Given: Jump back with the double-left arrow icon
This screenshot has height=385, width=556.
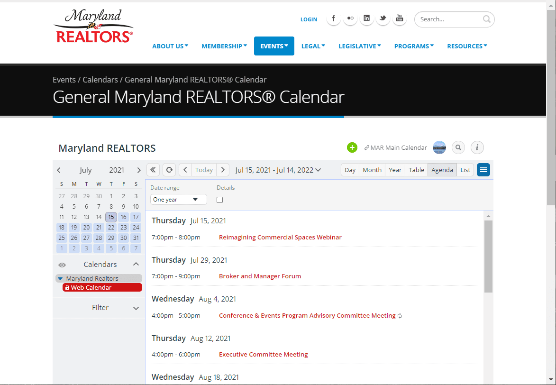Looking at the screenshot, I should (153, 170).
